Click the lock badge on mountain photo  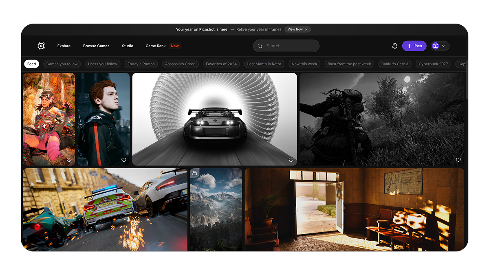(195, 173)
